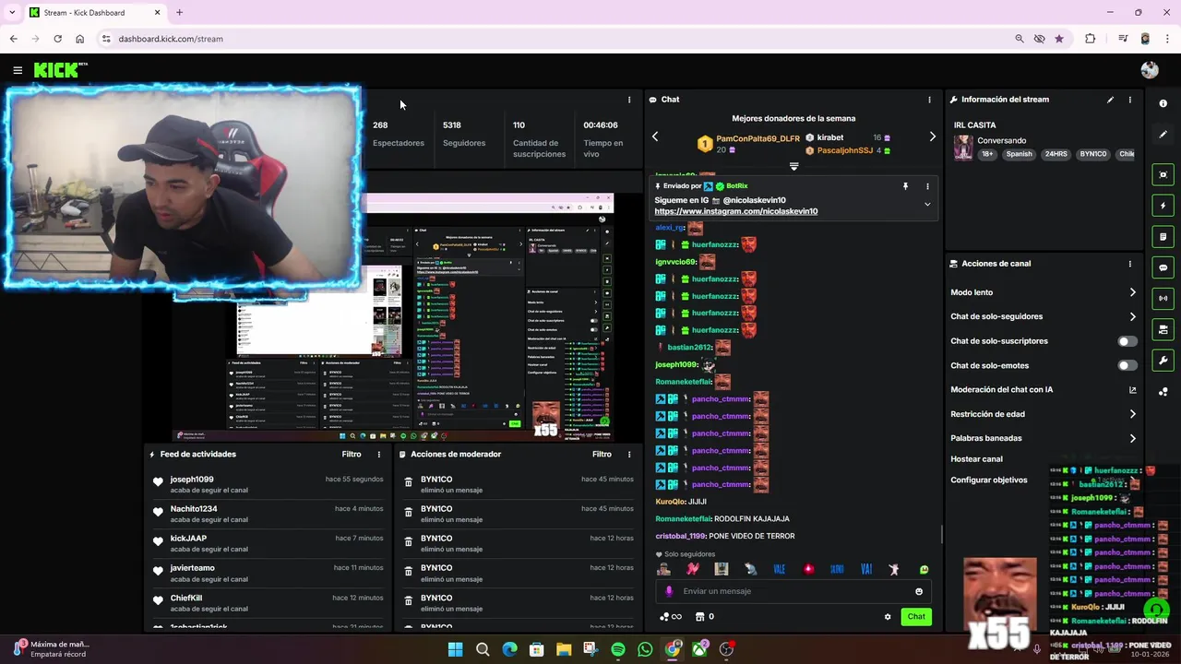
Task: Open Feed de actividades three-dot menu
Action: tap(378, 455)
